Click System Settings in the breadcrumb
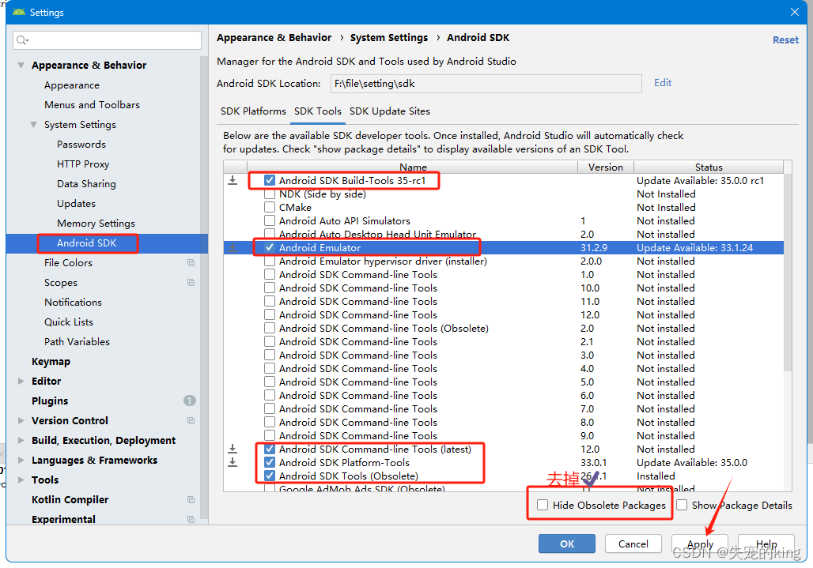 389,38
